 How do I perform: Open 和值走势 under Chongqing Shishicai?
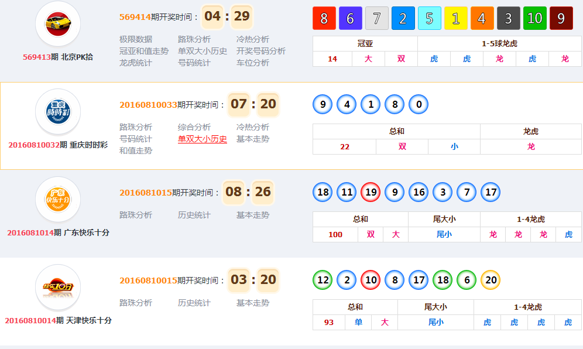(135, 150)
